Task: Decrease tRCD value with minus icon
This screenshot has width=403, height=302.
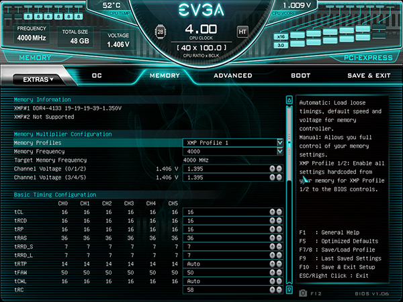Action: 279,221
